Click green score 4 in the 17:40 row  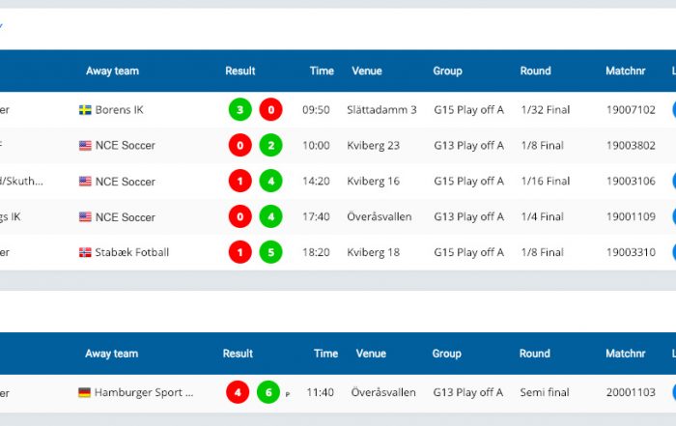pyautogui.click(x=270, y=216)
